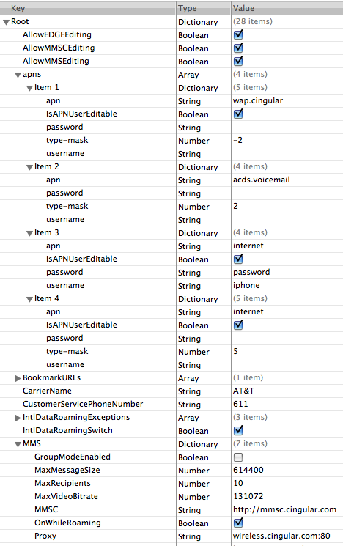Select the MMSC URL value
This screenshot has width=343, height=546.
pos(285,510)
